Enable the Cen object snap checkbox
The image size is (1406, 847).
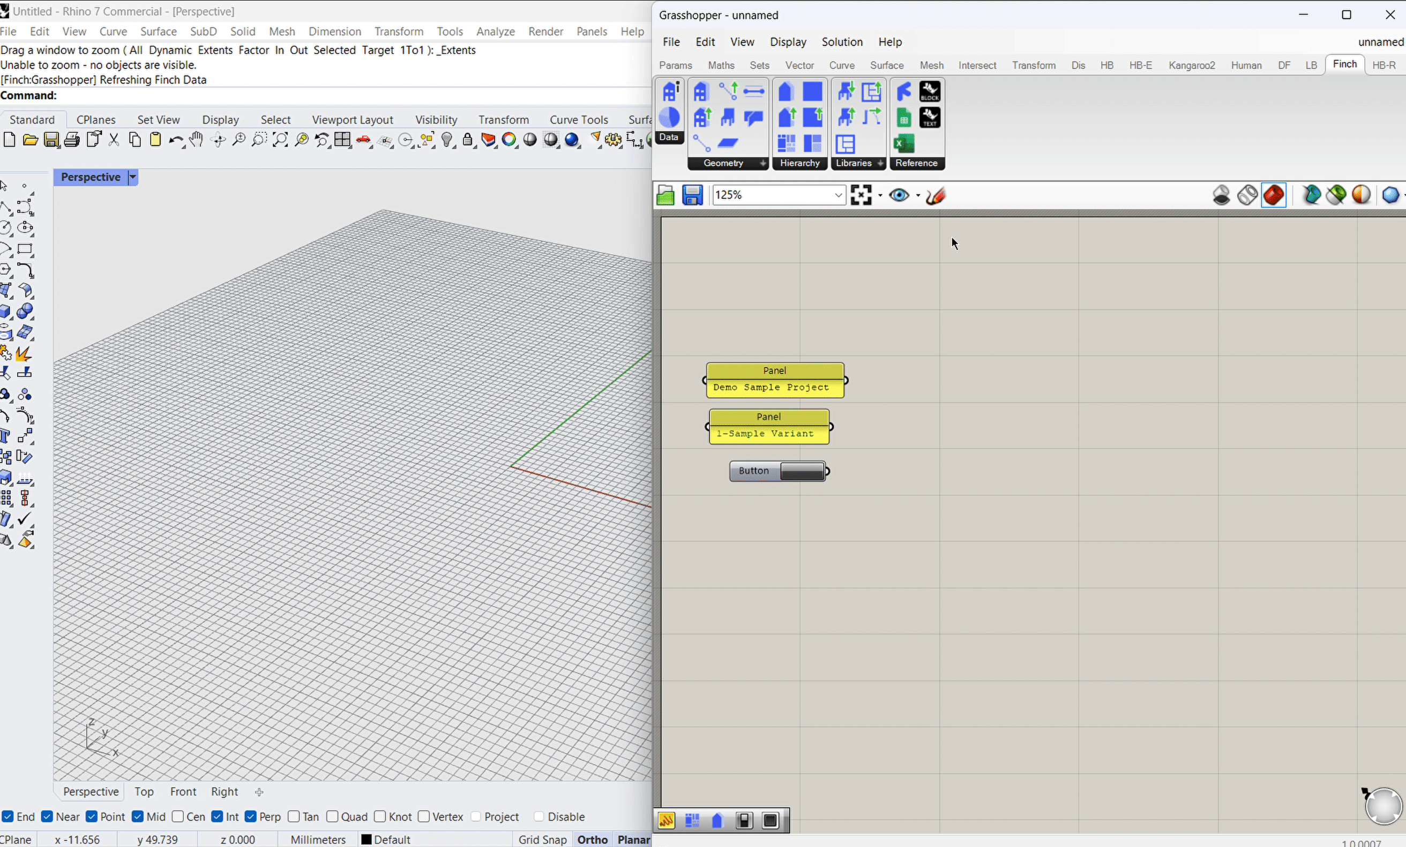pyautogui.click(x=178, y=817)
